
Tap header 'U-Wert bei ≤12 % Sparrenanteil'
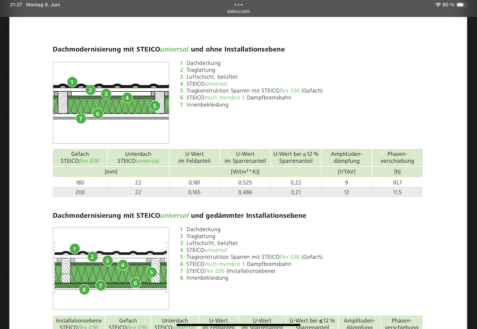point(296,158)
